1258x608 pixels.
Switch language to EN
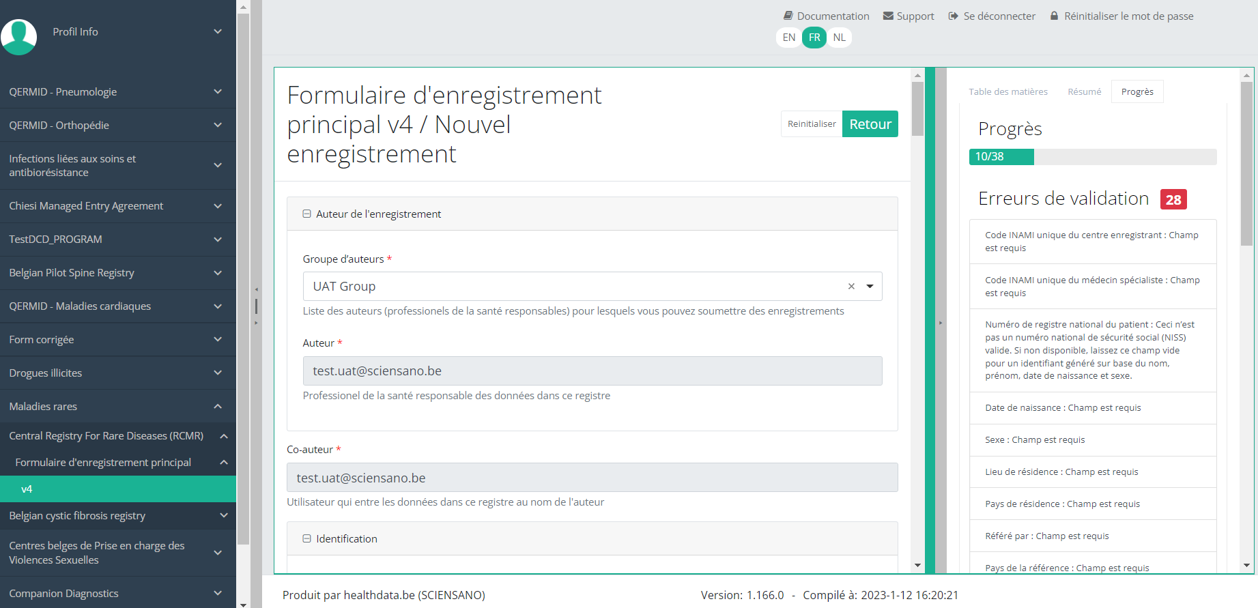point(789,38)
